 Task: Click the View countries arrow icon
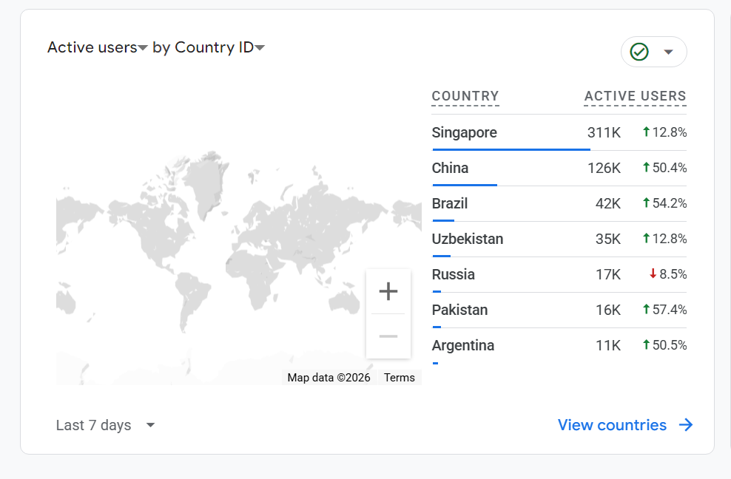(x=686, y=425)
